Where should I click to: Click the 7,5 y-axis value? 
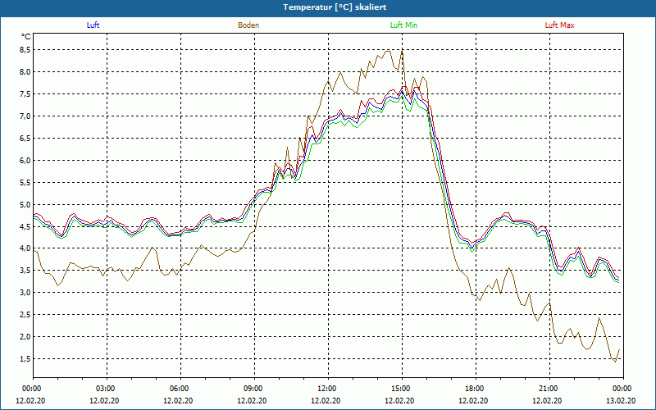click(x=25, y=94)
